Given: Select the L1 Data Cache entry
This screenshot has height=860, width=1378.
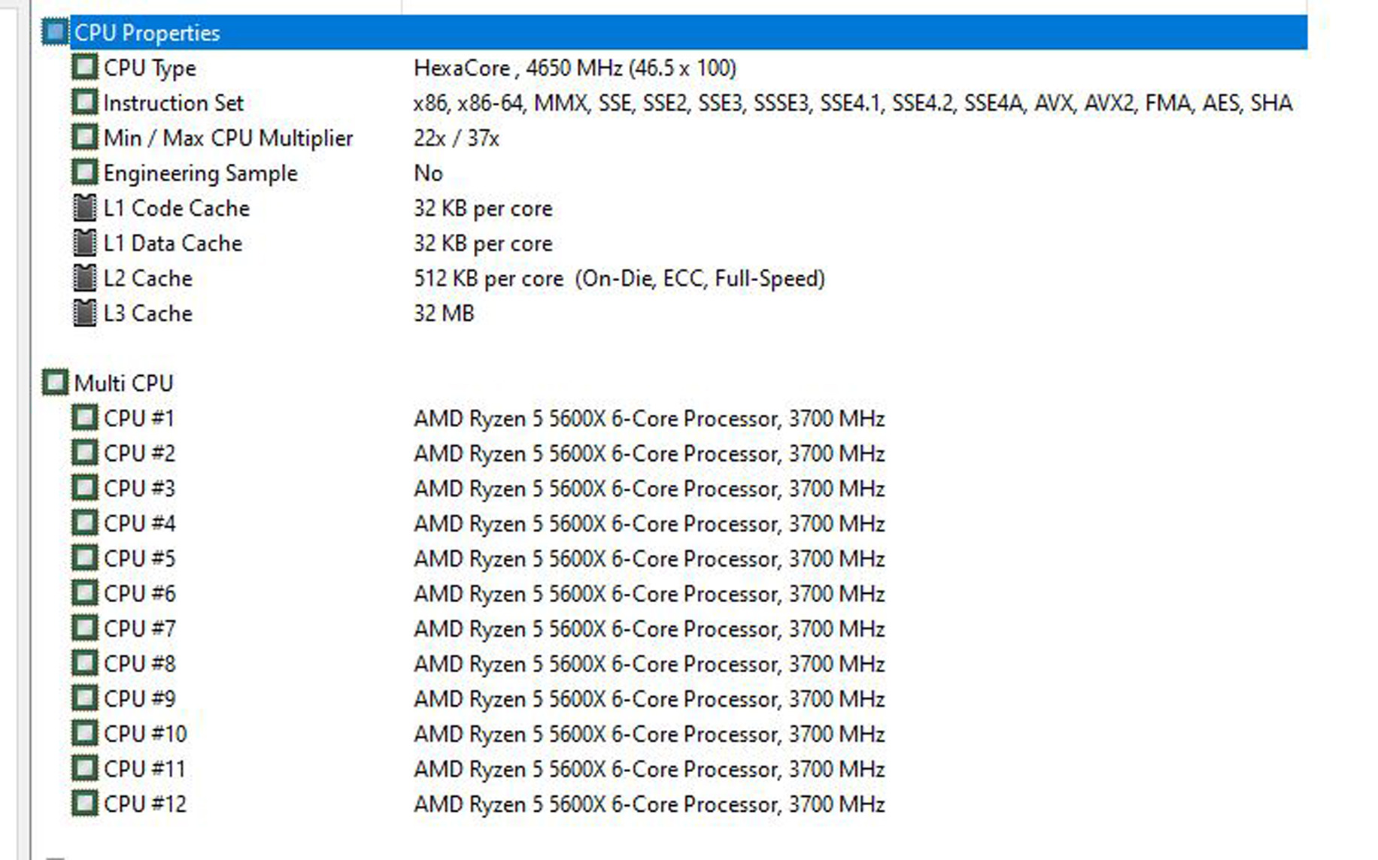Looking at the screenshot, I should point(173,244).
